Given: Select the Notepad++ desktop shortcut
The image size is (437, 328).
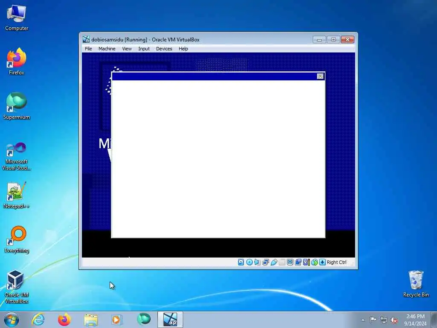Looking at the screenshot, I should pos(17,195).
